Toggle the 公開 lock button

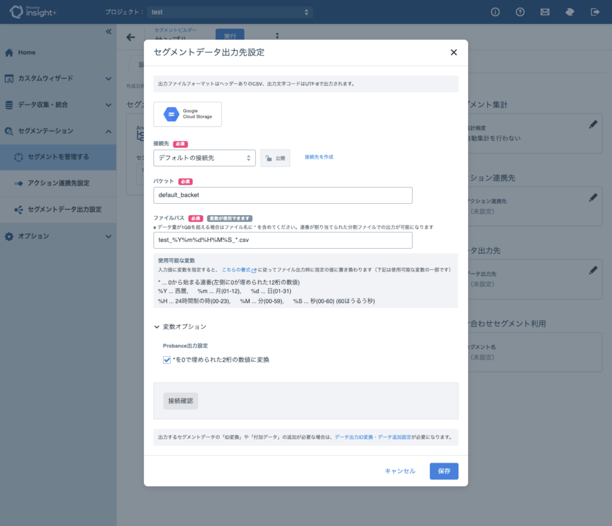pos(276,158)
